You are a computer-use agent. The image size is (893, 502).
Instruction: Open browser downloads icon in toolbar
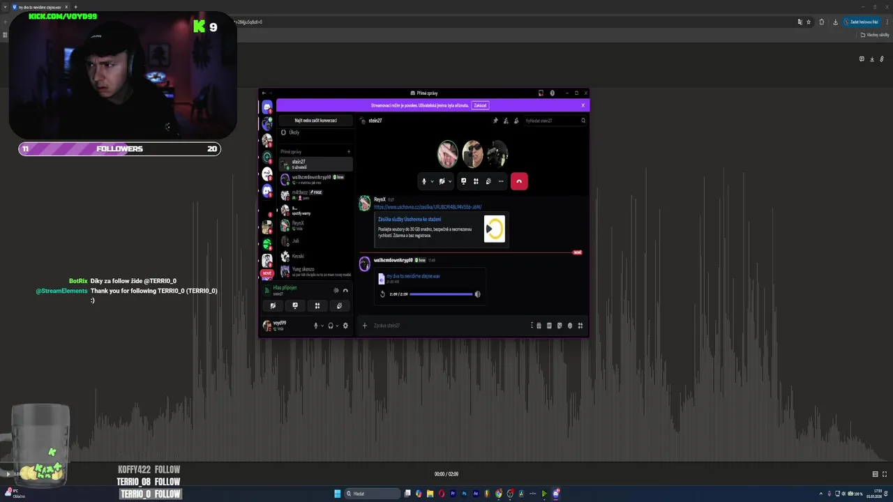click(835, 22)
